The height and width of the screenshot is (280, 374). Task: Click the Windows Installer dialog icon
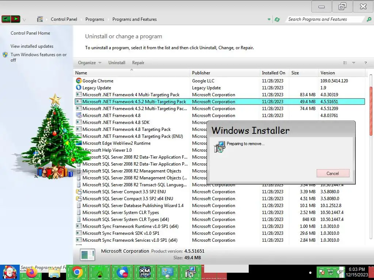(x=220, y=147)
